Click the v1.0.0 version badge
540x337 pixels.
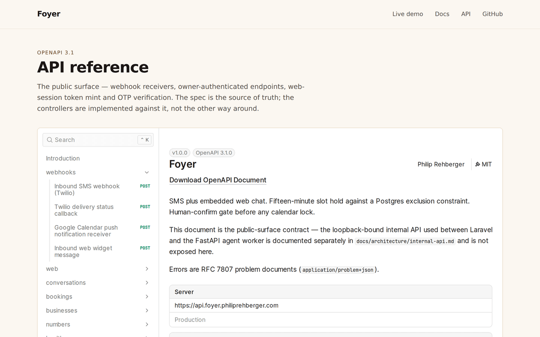coord(180,153)
